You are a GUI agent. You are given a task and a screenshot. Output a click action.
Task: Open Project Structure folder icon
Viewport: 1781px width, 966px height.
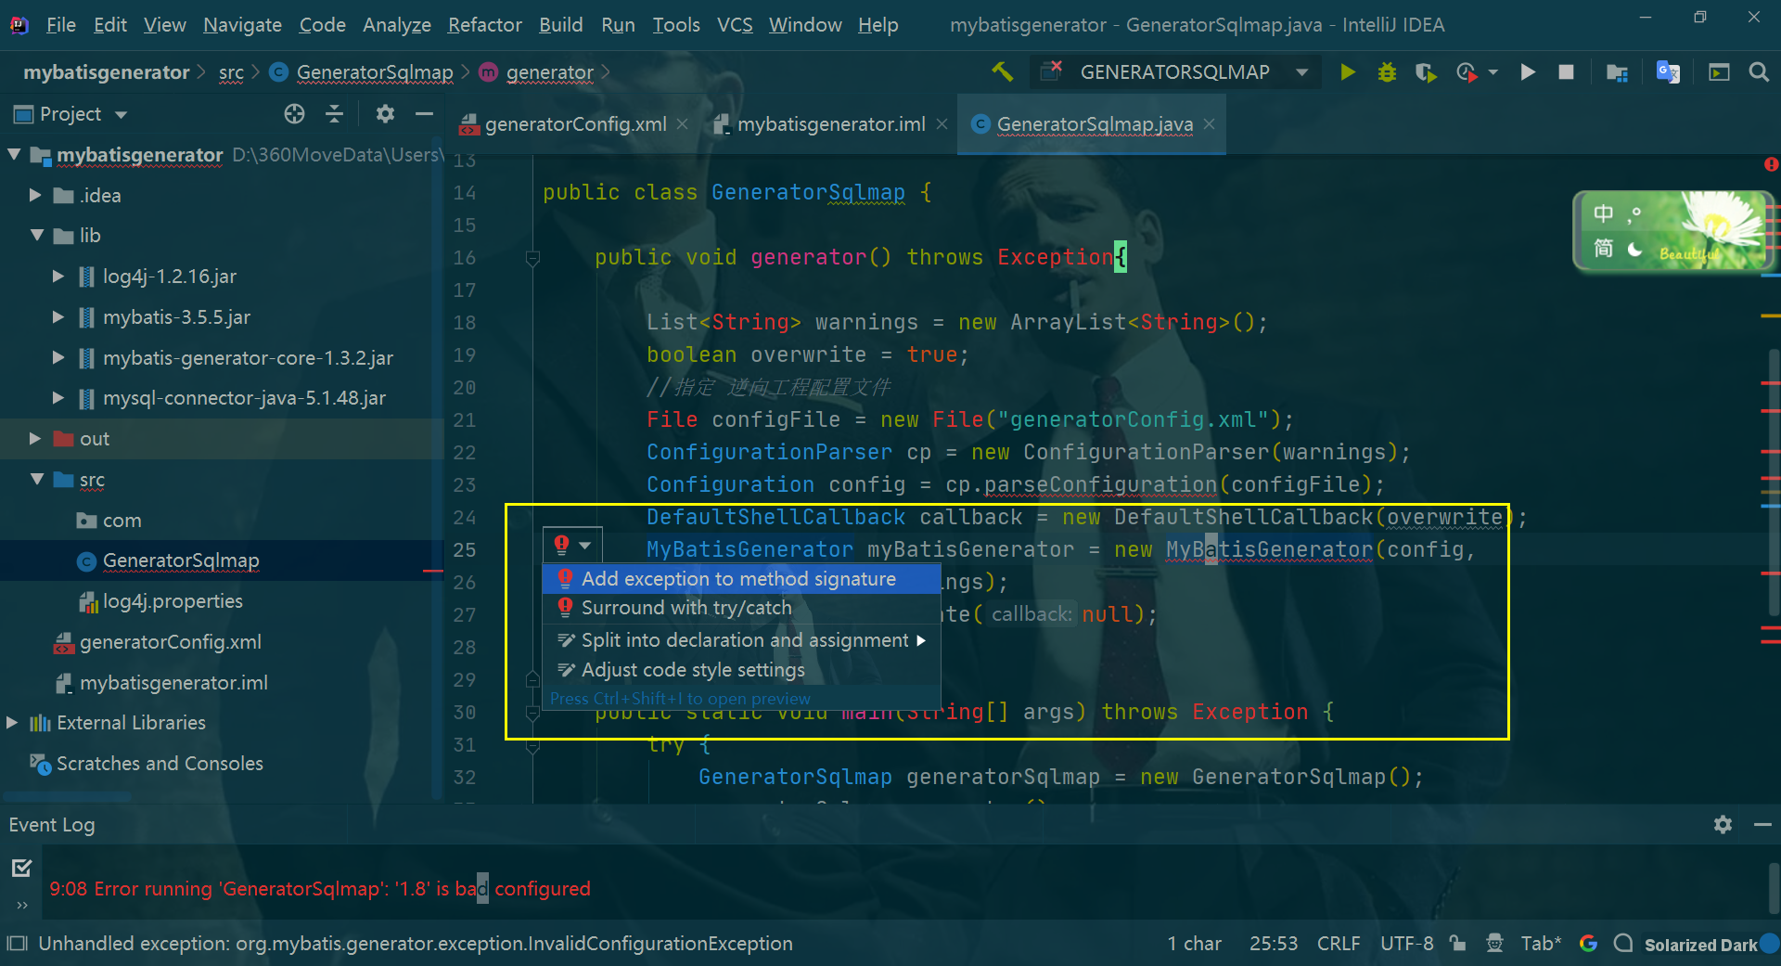(1617, 72)
